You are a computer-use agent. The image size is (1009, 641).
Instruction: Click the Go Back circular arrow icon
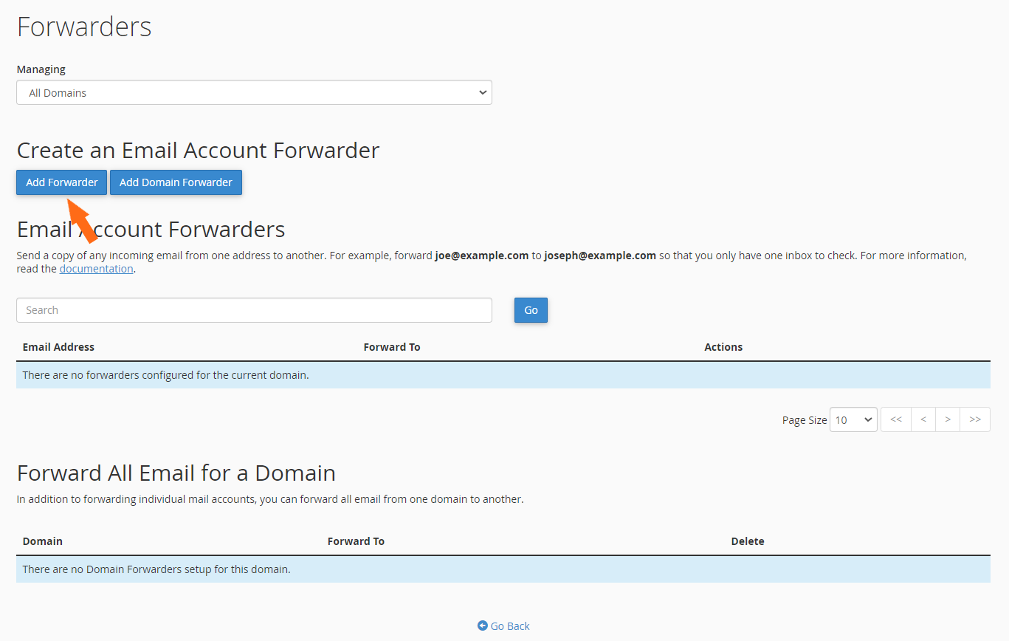point(481,625)
